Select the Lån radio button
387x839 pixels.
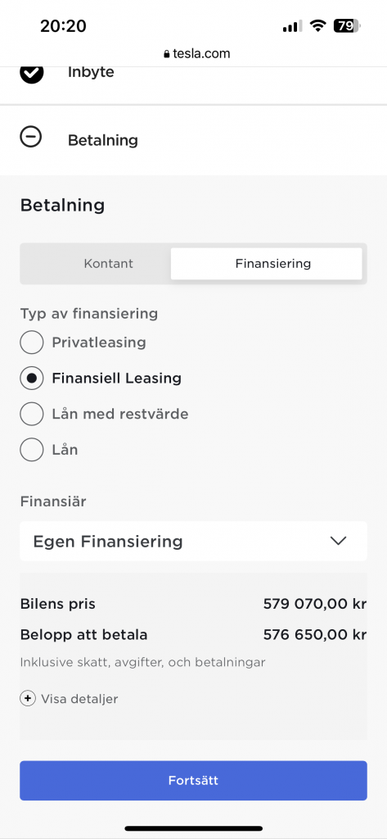32,450
